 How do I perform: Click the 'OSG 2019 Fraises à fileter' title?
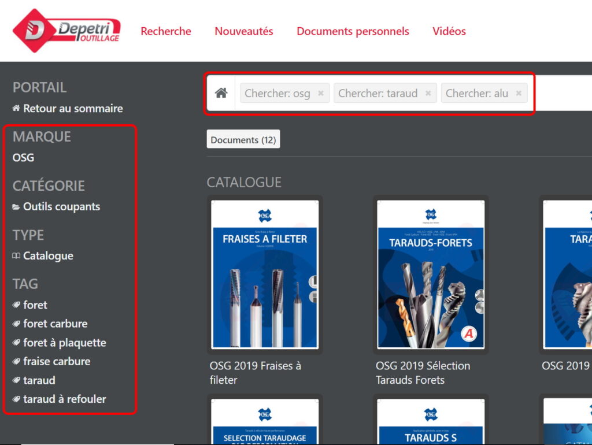click(255, 373)
